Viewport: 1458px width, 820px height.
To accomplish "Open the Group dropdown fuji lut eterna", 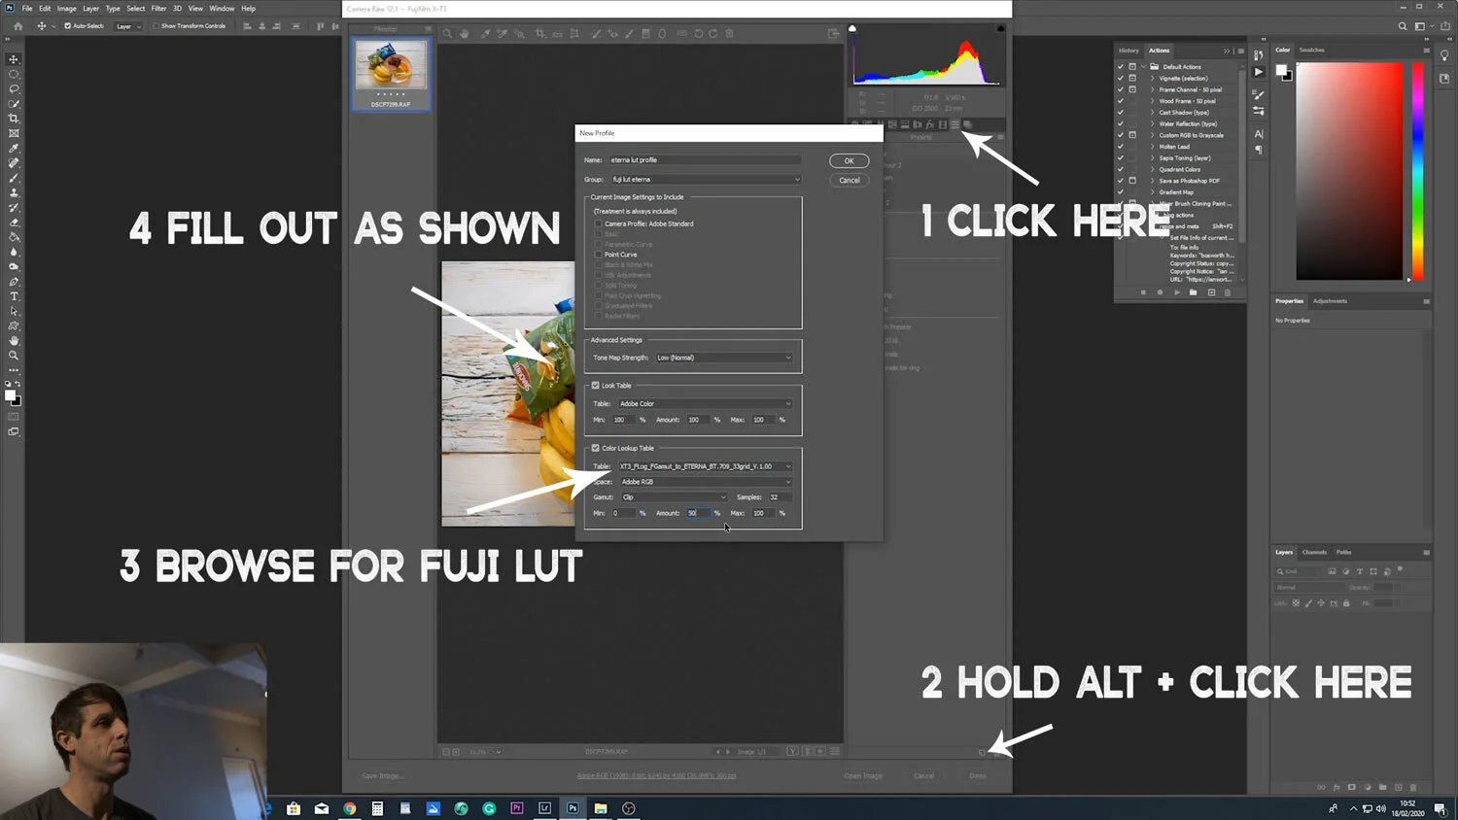I will (705, 180).
